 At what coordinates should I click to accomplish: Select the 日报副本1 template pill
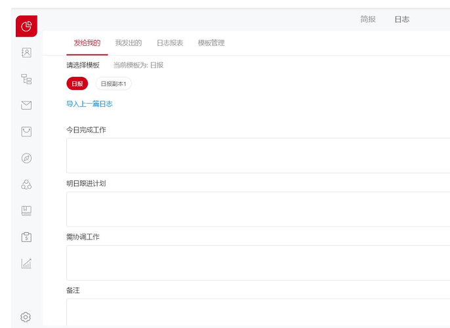(113, 84)
